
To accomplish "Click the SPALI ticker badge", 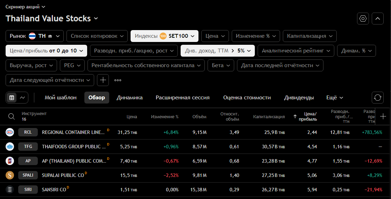I will [x=28, y=175].
